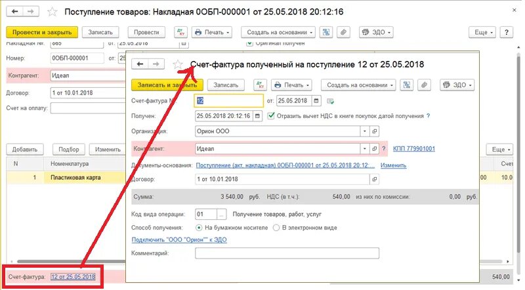This screenshot has width=525, height=290.
Task: Click the Поступление товаров vertical scrollbar
Action: (518, 154)
